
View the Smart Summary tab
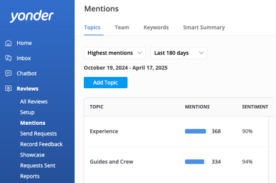point(204,27)
